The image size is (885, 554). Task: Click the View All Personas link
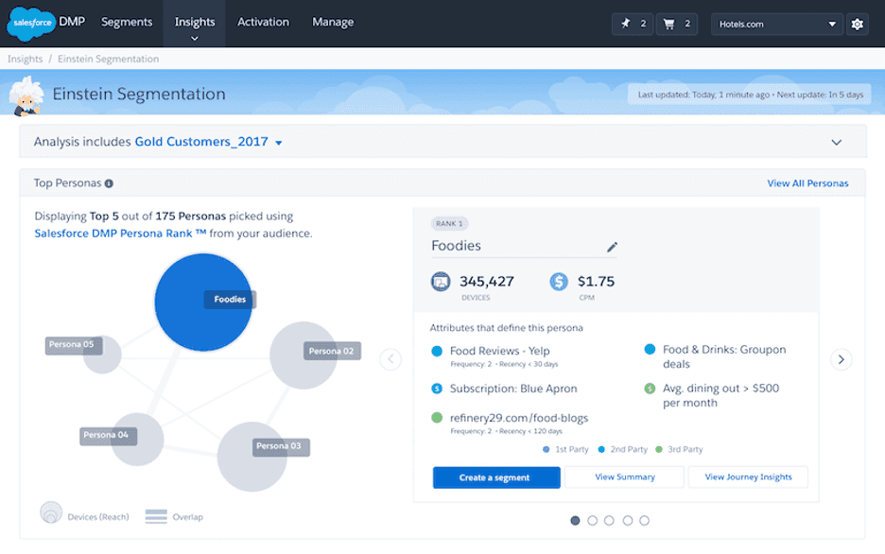807,182
